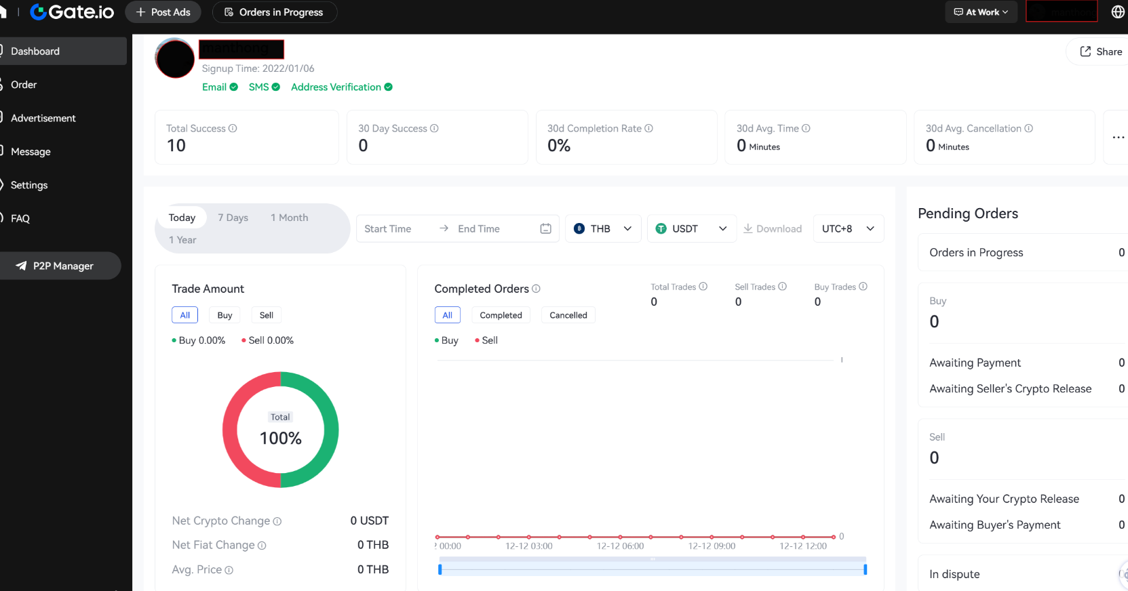Viewport: 1128px width, 591px height.
Task: Switch to the 7 Days tab
Action: (x=233, y=218)
